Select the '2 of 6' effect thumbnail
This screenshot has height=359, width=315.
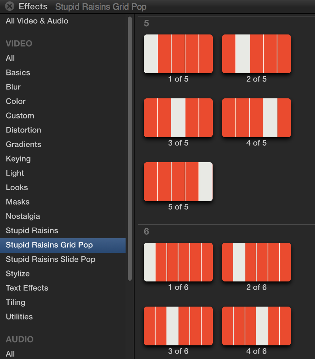pos(257,262)
